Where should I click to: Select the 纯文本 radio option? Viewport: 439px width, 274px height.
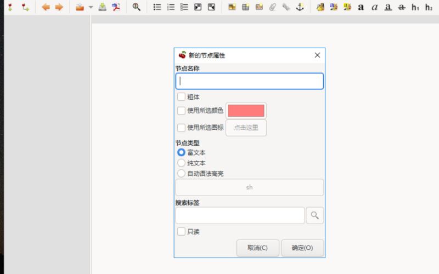click(x=181, y=163)
